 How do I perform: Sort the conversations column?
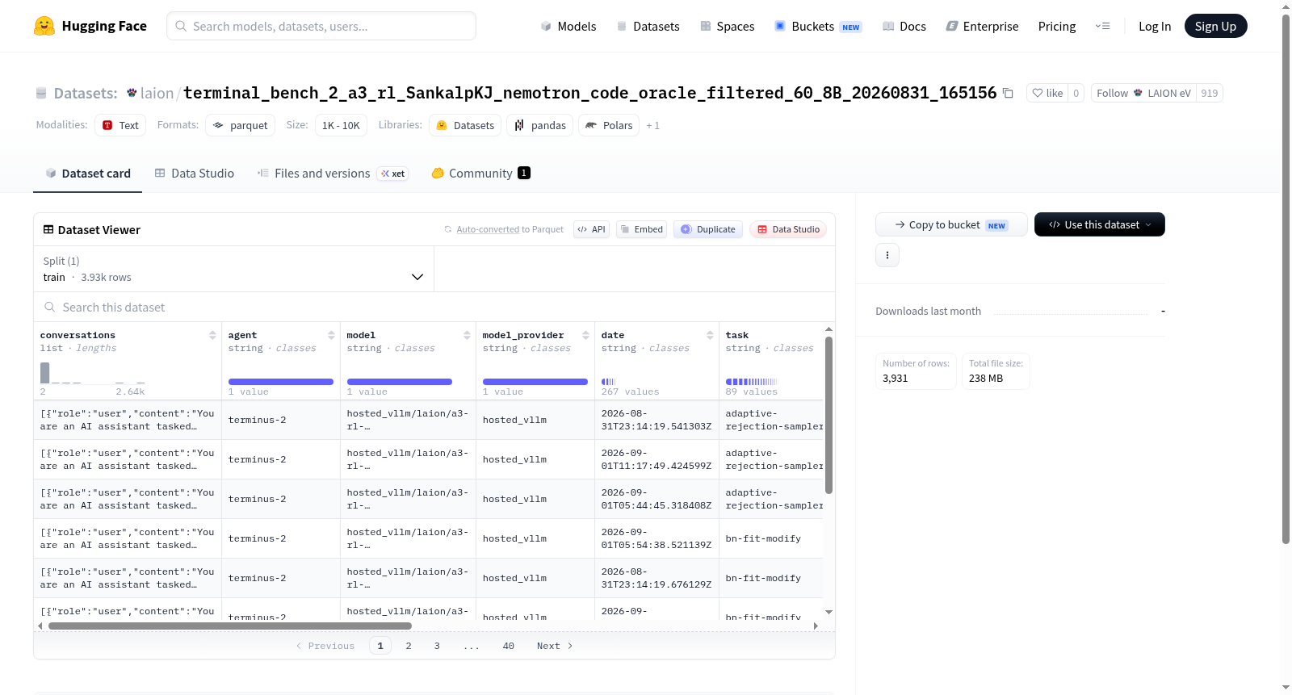[x=212, y=335]
